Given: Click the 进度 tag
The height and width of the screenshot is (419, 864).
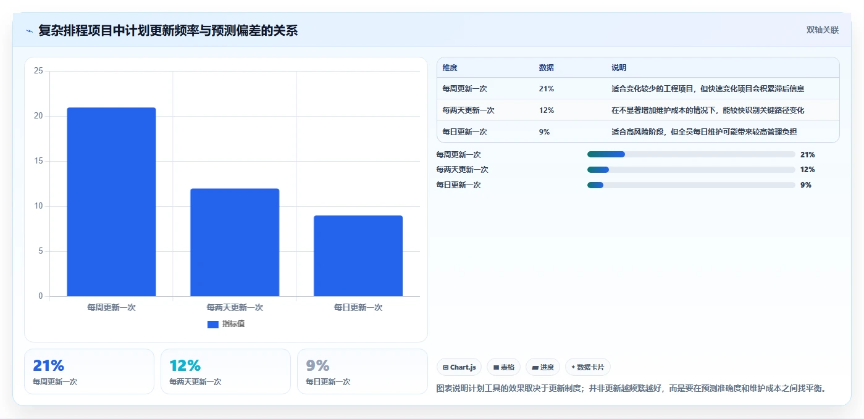Looking at the screenshot, I should (543, 367).
